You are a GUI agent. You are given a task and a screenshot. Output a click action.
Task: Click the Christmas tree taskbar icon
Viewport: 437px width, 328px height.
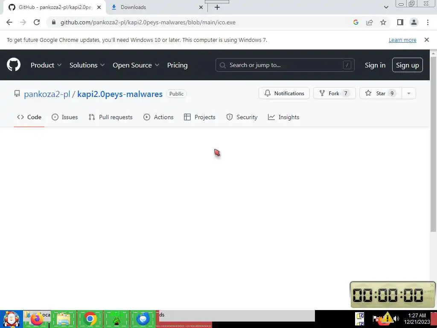coord(117,319)
